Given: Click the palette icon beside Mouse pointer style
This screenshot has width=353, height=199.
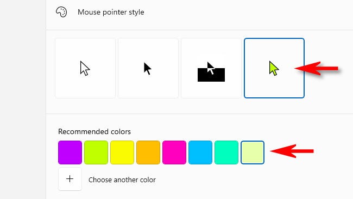Looking at the screenshot, I should click(61, 12).
